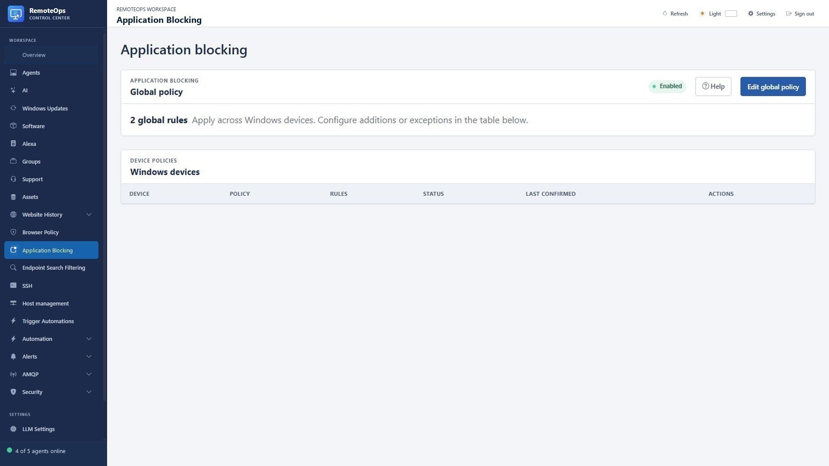Open the Help button
This screenshot has width=829, height=466.
click(x=713, y=87)
